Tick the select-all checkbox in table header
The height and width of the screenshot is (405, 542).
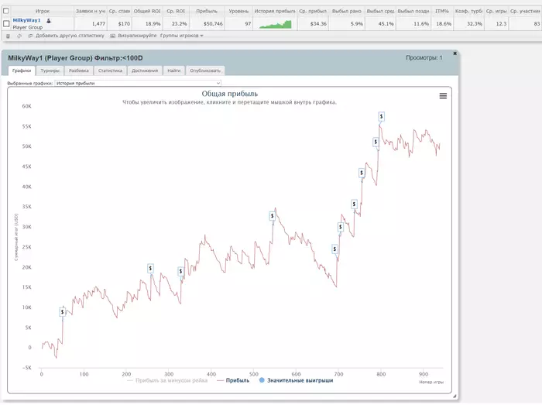[6, 11]
